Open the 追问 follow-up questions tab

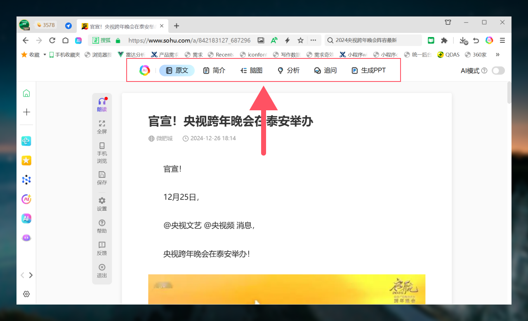click(325, 70)
